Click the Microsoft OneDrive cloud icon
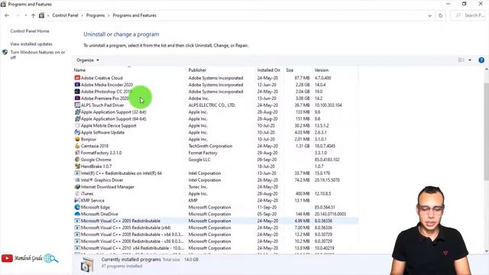 click(x=77, y=214)
